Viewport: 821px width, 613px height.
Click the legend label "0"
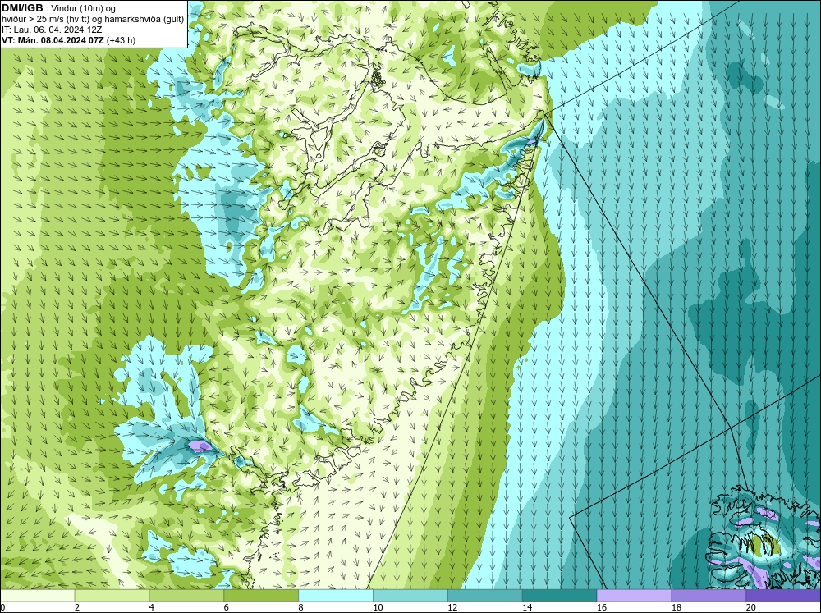pyautogui.click(x=2, y=607)
